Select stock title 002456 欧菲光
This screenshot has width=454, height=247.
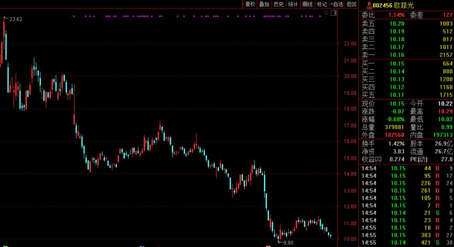coord(393,5)
